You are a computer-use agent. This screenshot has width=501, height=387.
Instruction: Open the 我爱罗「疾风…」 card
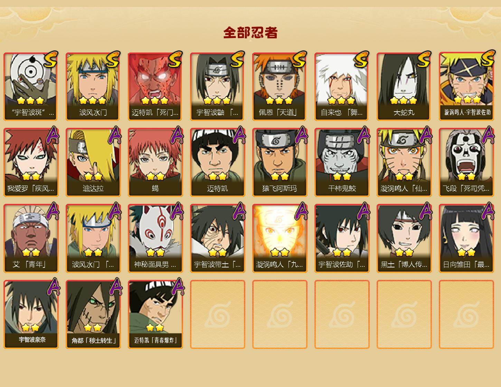coord(31,162)
